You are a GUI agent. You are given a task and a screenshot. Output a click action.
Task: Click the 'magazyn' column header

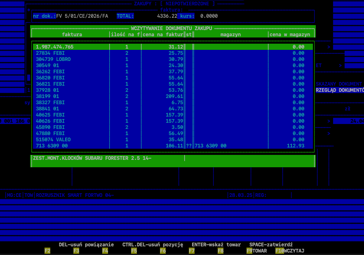[230, 35]
